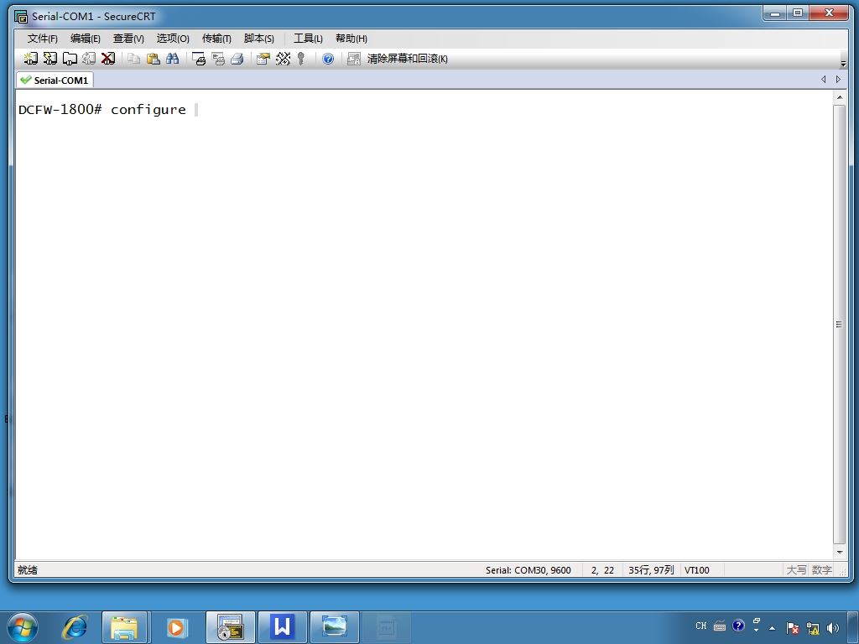Image resolution: width=859 pixels, height=644 pixels.
Task: Open the 编辑(E) menu
Action: click(85, 39)
